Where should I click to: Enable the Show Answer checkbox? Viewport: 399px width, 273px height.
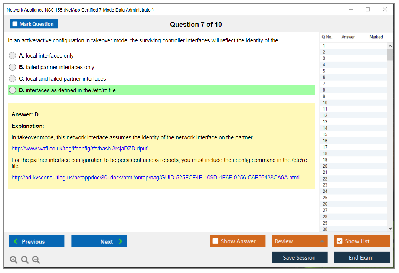click(215, 241)
